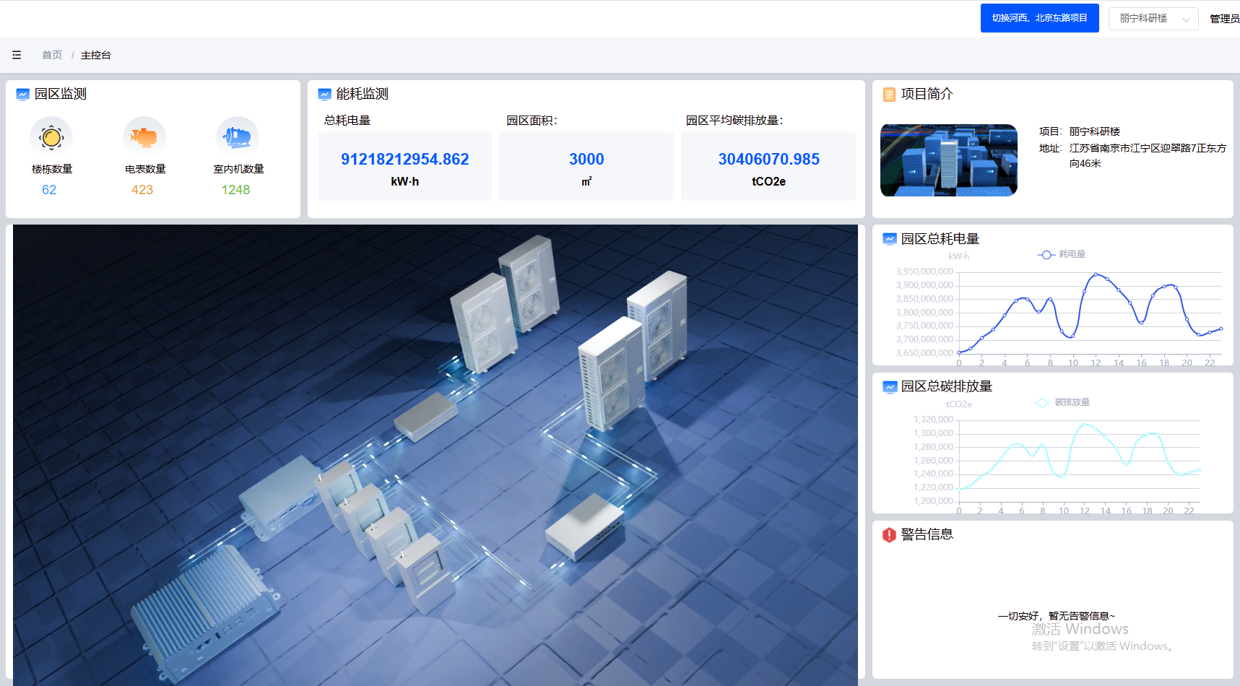Open the 管理员 user menu
The width and height of the screenshot is (1240, 686).
pyautogui.click(x=1224, y=19)
